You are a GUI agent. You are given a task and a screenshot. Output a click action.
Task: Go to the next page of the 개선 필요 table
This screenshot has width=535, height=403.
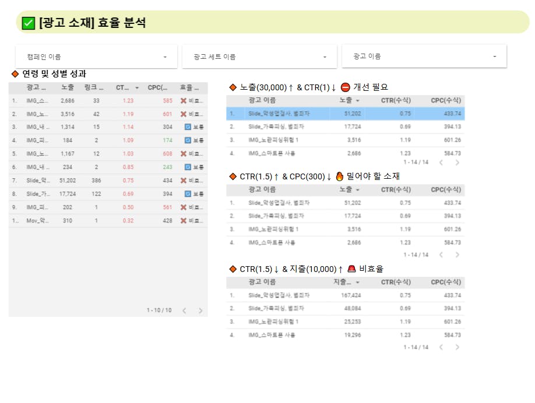[457, 162]
